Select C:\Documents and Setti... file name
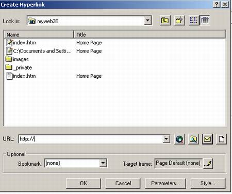 tap(42, 51)
